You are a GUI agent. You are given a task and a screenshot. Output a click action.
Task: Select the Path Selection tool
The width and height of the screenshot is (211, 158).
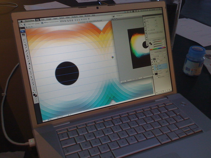(x=32, y=77)
